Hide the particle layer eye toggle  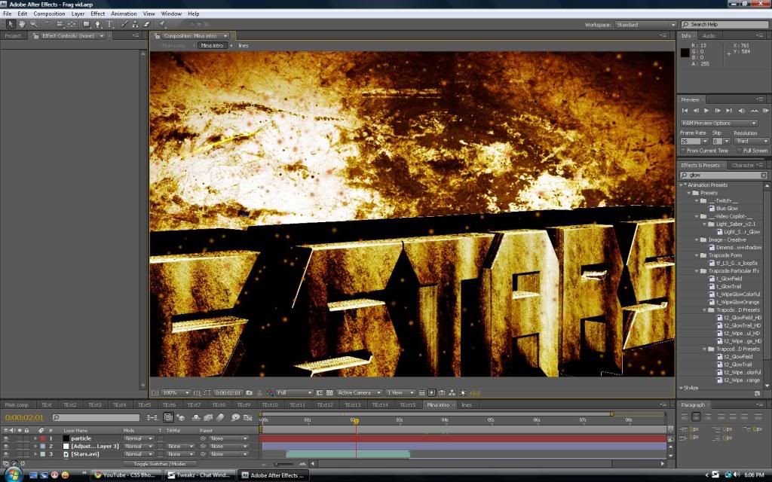6,438
